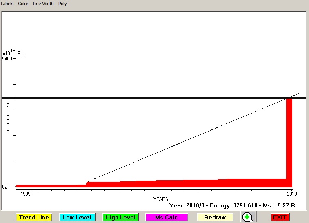Viewport: 309px width, 223px height.
Task: Run the magenta Ms Calc button
Action: pyautogui.click(x=166, y=217)
